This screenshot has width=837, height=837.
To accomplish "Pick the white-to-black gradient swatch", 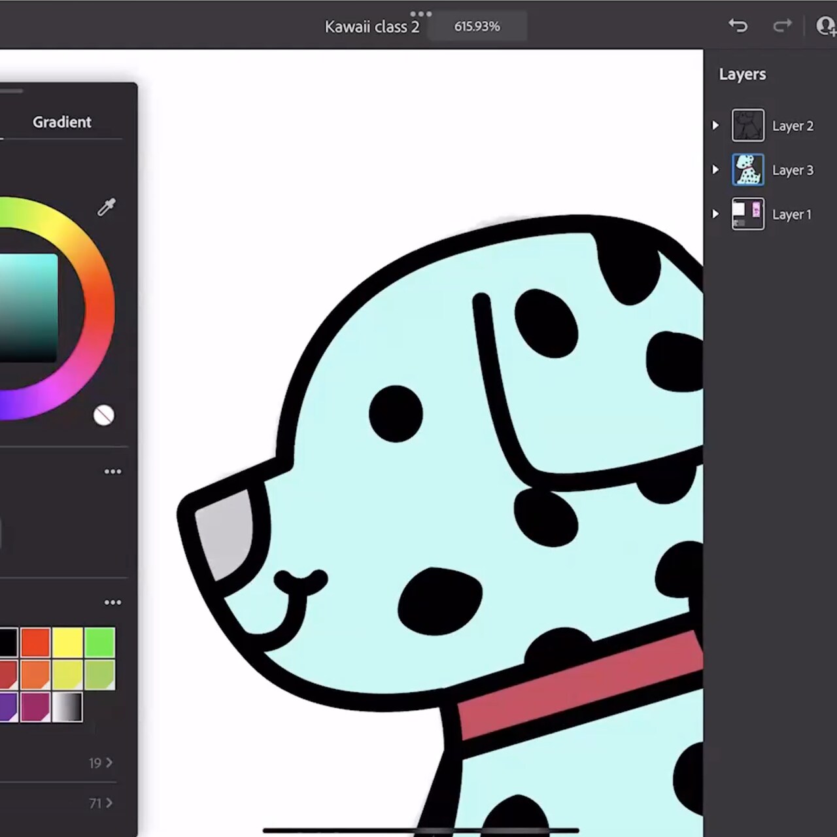I will point(67,707).
